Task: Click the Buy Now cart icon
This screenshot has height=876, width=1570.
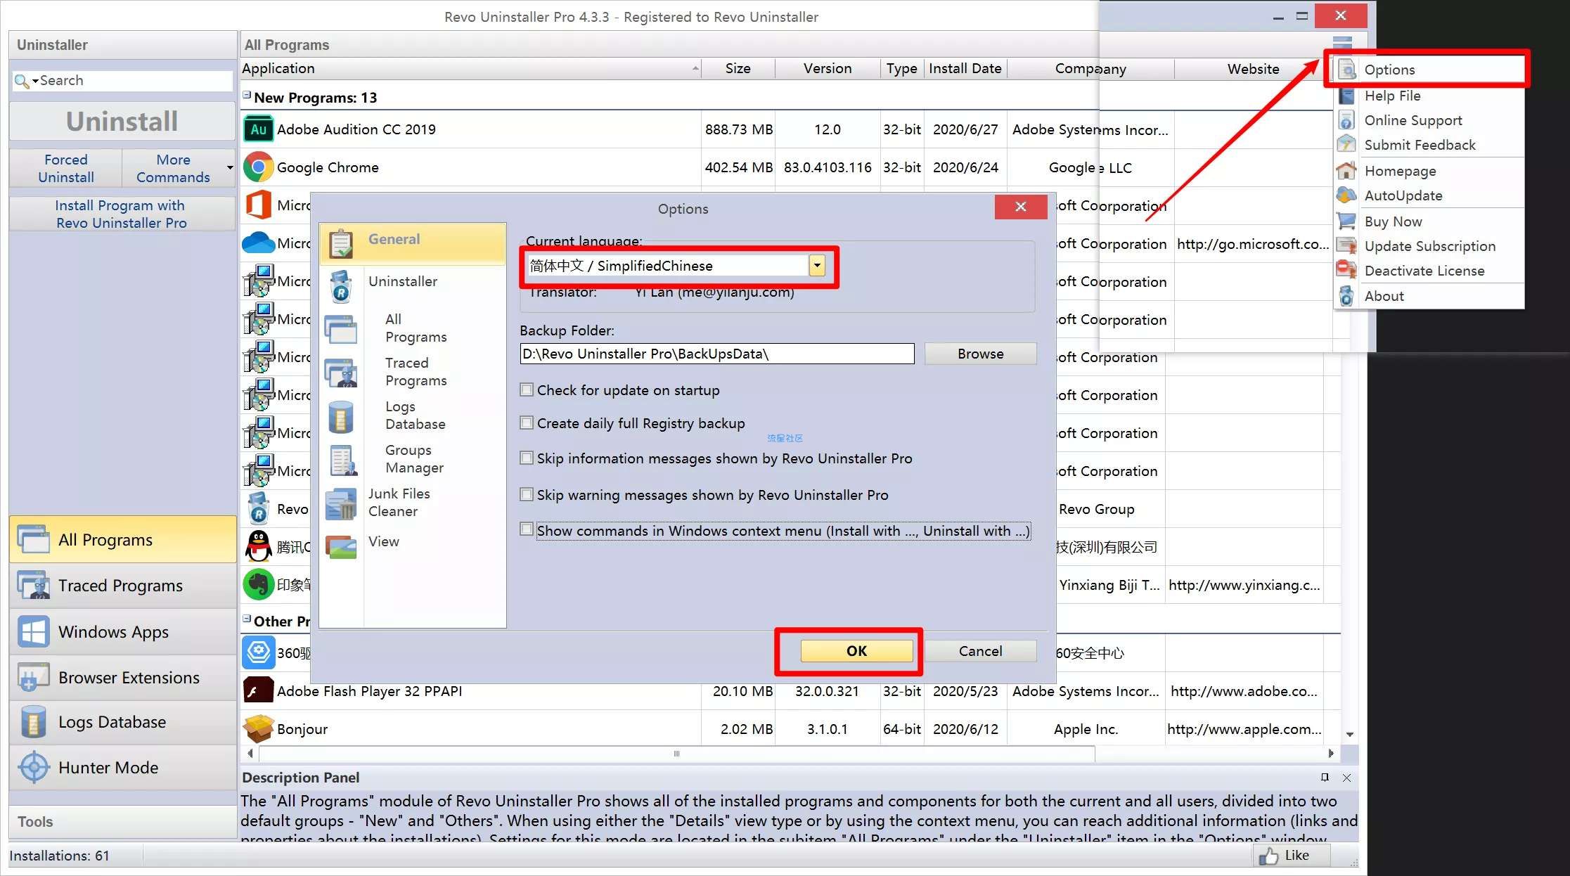Action: pyautogui.click(x=1346, y=221)
